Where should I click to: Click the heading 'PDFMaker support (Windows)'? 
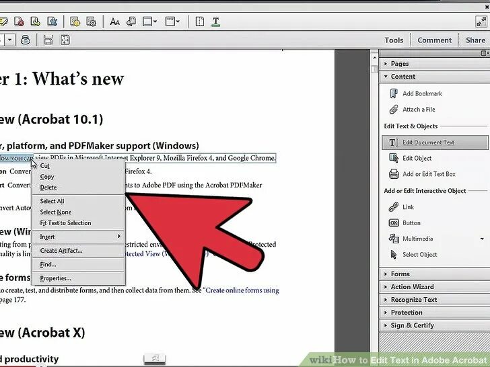pyautogui.click(x=134, y=146)
